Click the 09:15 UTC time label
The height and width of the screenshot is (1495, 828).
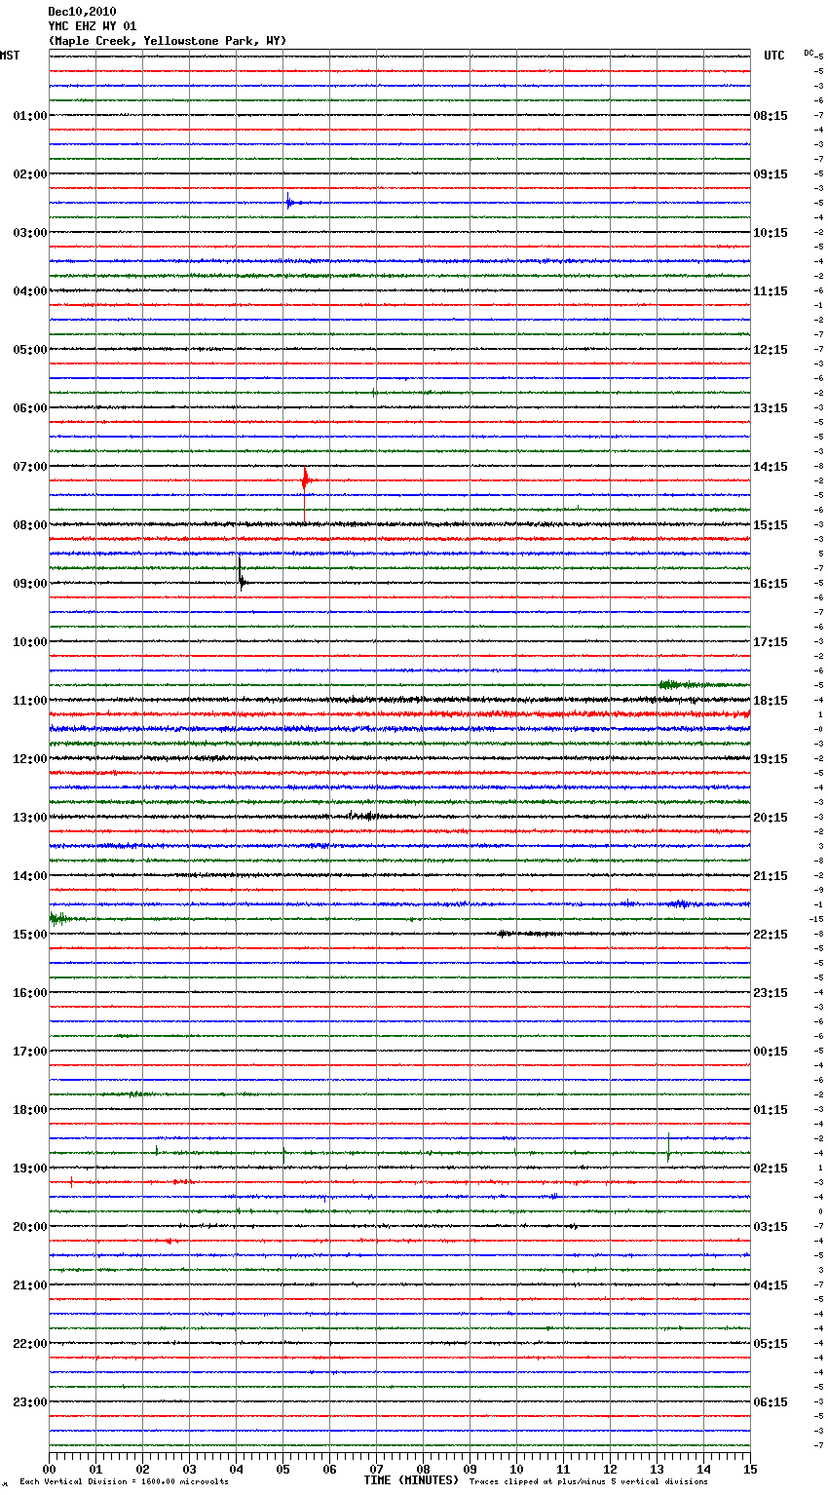(x=771, y=174)
